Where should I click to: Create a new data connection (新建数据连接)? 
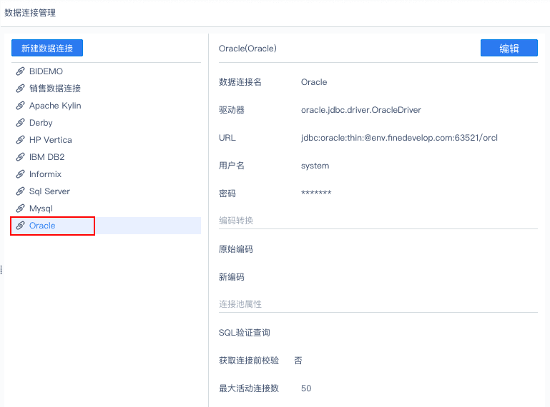point(47,49)
